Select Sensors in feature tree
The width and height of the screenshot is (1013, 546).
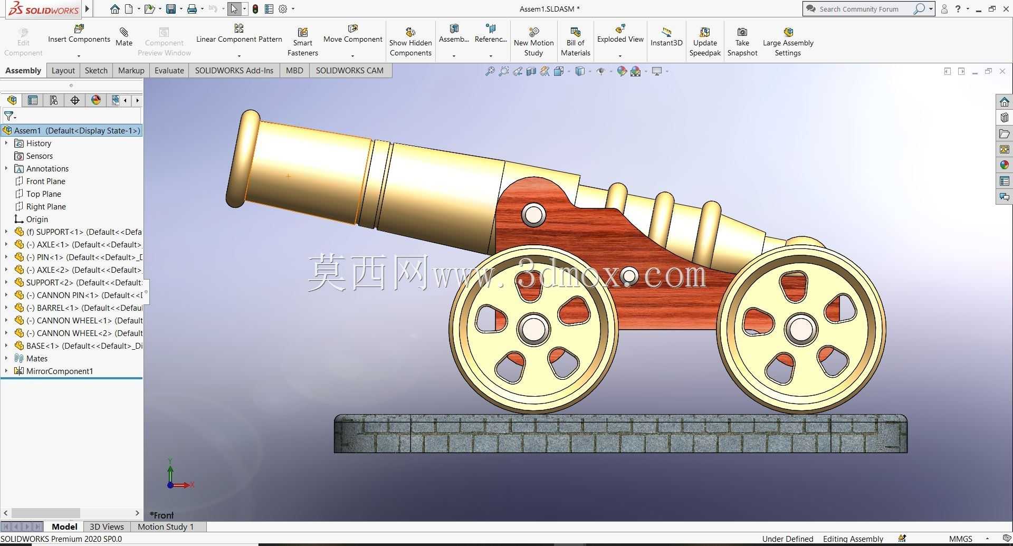click(40, 156)
